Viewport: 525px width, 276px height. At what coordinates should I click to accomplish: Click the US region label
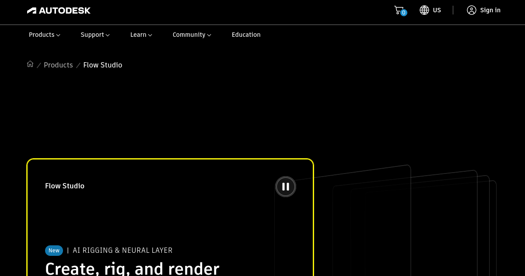point(437,10)
